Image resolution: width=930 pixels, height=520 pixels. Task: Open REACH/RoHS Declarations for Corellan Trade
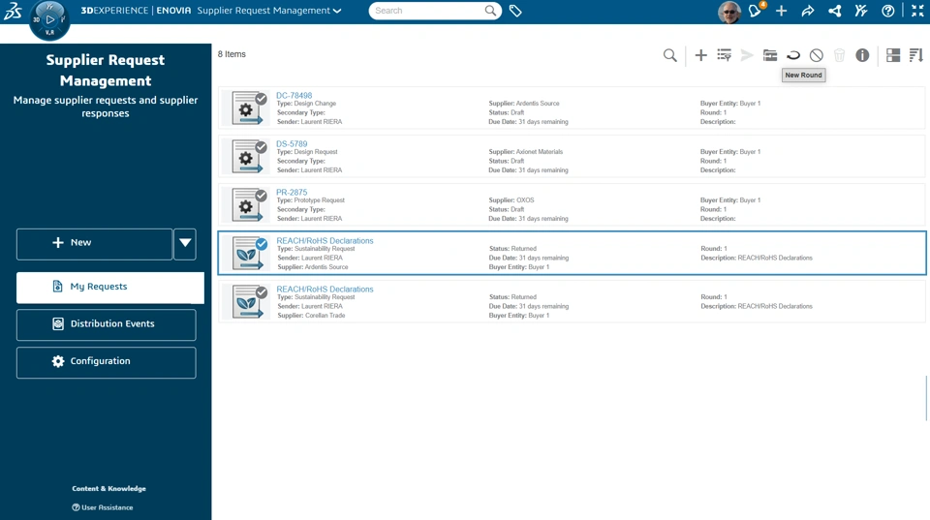coord(325,289)
